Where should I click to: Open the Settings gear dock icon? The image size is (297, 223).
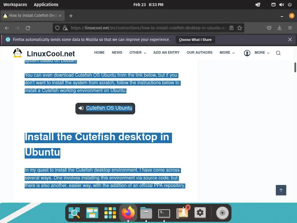tap(200, 213)
